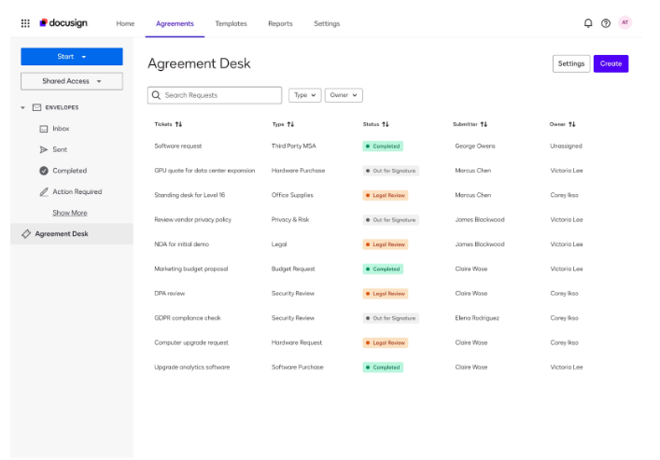660x460 pixels.
Task: Click the Completed checkmark icon
Action: [44, 171]
